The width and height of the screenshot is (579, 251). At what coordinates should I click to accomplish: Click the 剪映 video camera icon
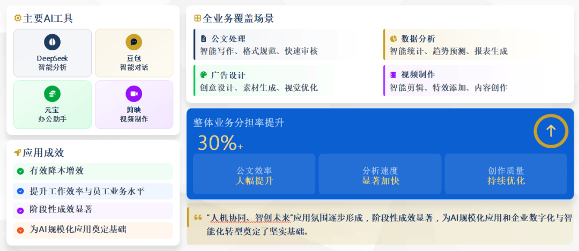pos(133,94)
